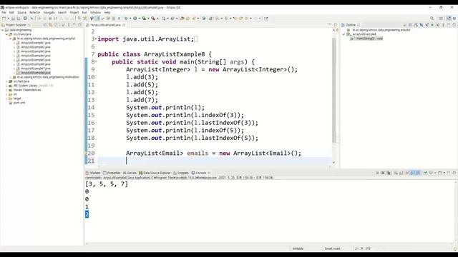This screenshot has width=458, height=257.
Task: Select the Project Explorer tab
Action: [16, 25]
